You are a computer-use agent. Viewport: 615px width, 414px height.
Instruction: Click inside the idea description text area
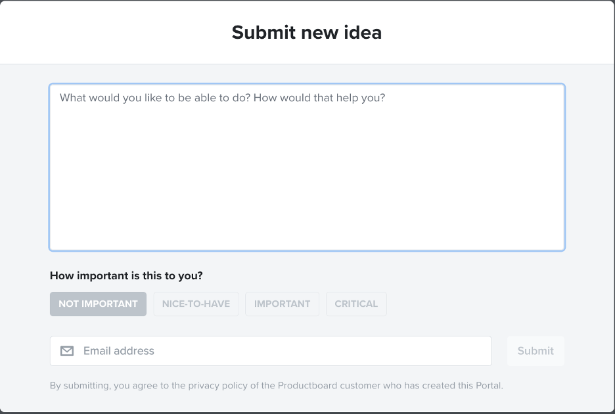[x=306, y=166]
